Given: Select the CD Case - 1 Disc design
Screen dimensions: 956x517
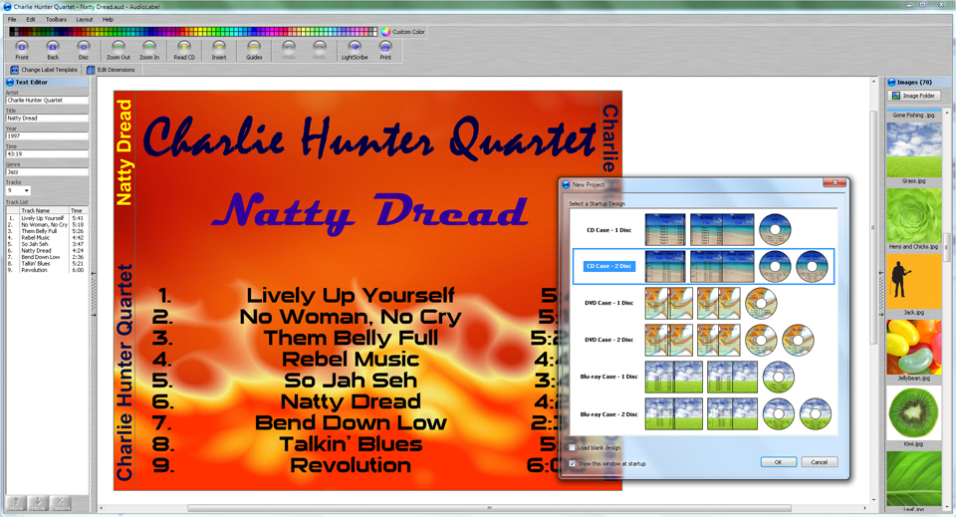Looking at the screenshot, I should click(703, 230).
